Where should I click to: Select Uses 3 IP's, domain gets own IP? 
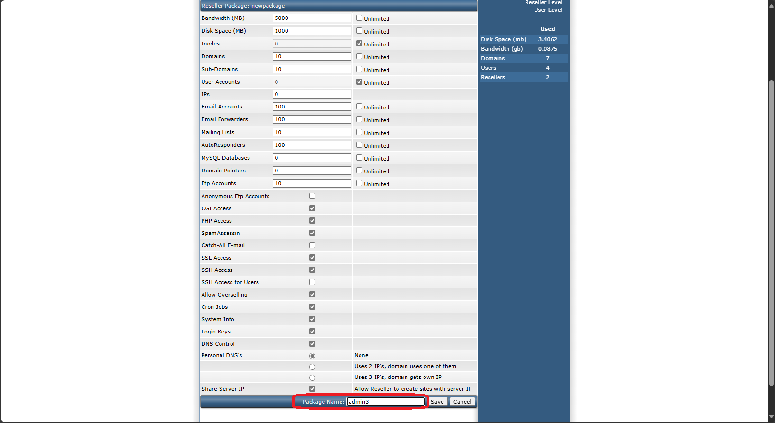coord(312,378)
